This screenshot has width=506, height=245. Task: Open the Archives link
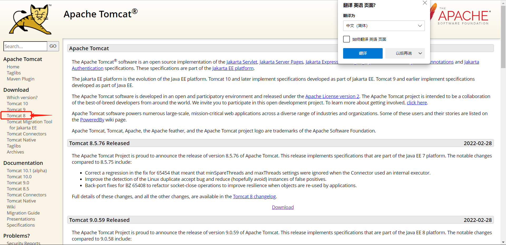[x=15, y=152]
